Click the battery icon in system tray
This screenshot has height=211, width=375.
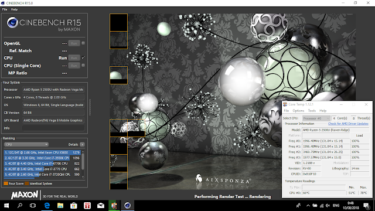315,206
